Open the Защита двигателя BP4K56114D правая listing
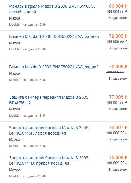 pos(49,160)
